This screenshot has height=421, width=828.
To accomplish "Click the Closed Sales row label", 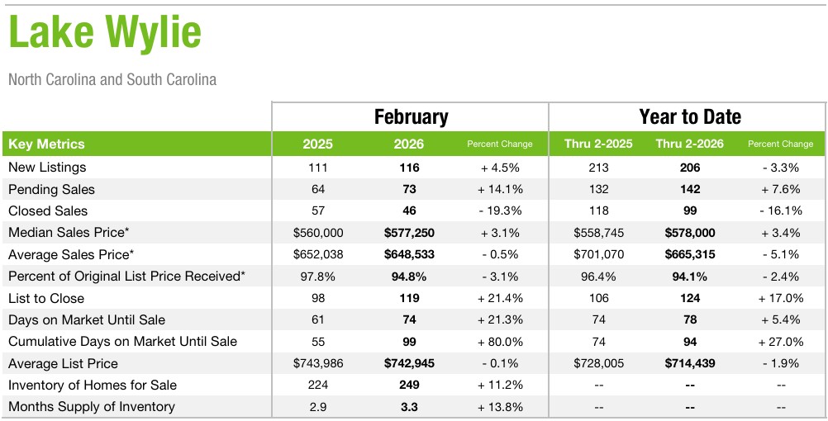I will [48, 210].
